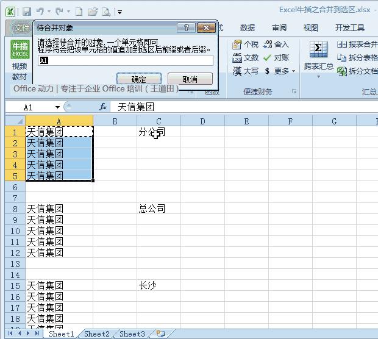This screenshot has width=378, height=339.
Task: Switch to the 审阅 ribbon tab
Action: 279,28
